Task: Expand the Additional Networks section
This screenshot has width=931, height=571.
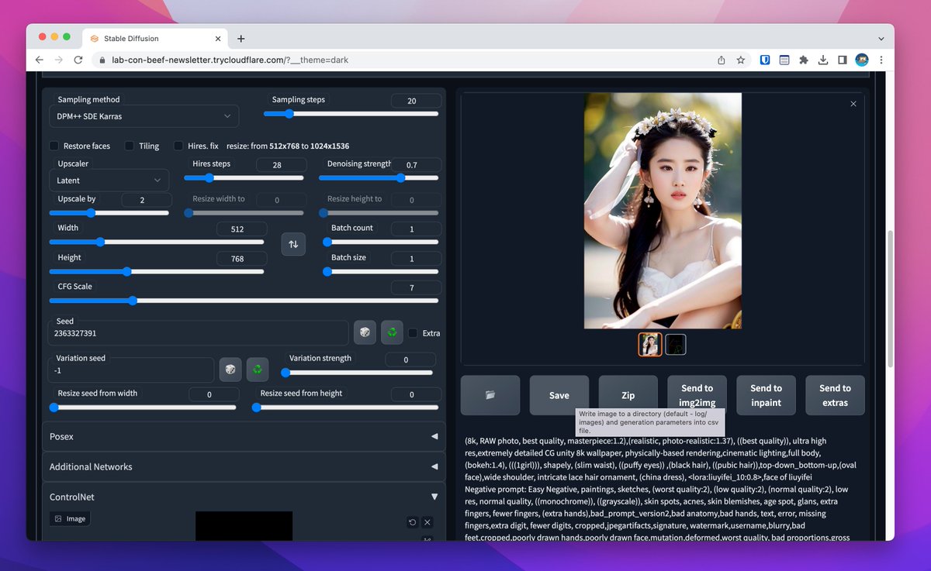Action: (x=244, y=466)
